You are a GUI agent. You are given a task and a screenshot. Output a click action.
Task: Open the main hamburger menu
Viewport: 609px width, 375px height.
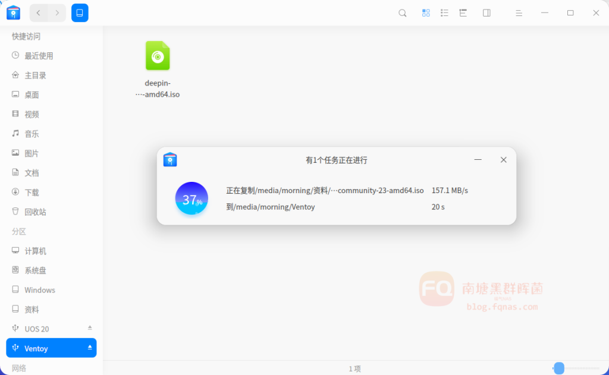click(519, 13)
